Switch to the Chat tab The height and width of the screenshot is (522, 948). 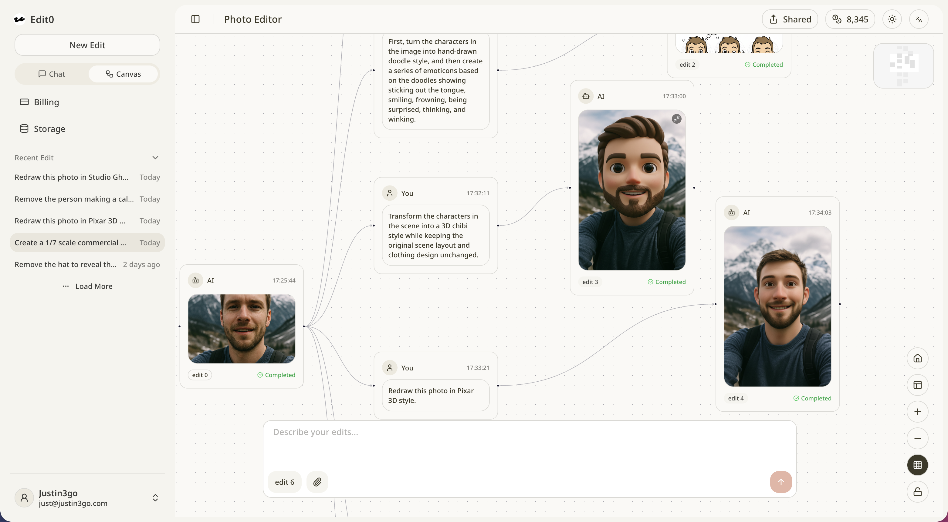click(52, 74)
